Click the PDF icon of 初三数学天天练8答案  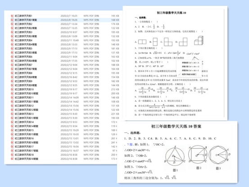pyautogui.click(x=12, y=77)
